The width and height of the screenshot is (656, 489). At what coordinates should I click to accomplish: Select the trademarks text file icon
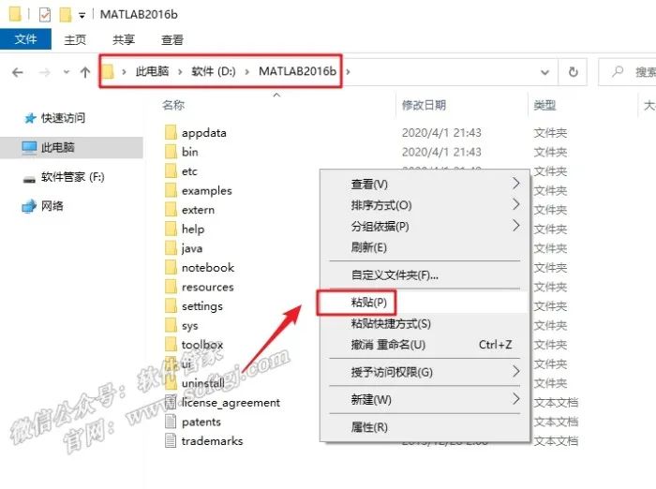tap(171, 440)
